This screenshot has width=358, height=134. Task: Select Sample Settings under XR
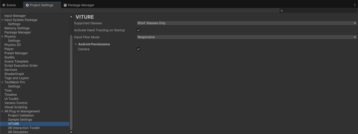(20, 120)
